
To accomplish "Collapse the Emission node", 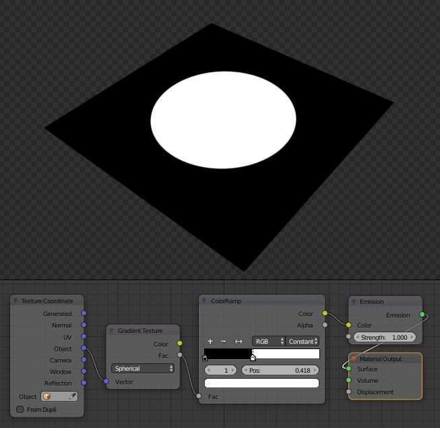I will 354,302.
